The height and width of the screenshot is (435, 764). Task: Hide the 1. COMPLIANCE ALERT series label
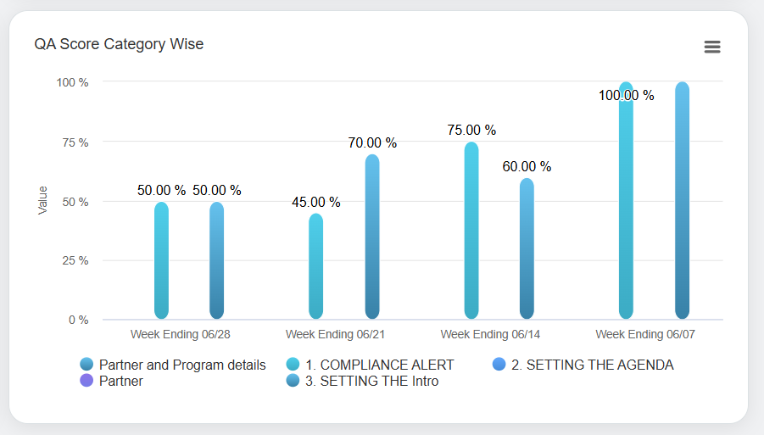(x=379, y=365)
